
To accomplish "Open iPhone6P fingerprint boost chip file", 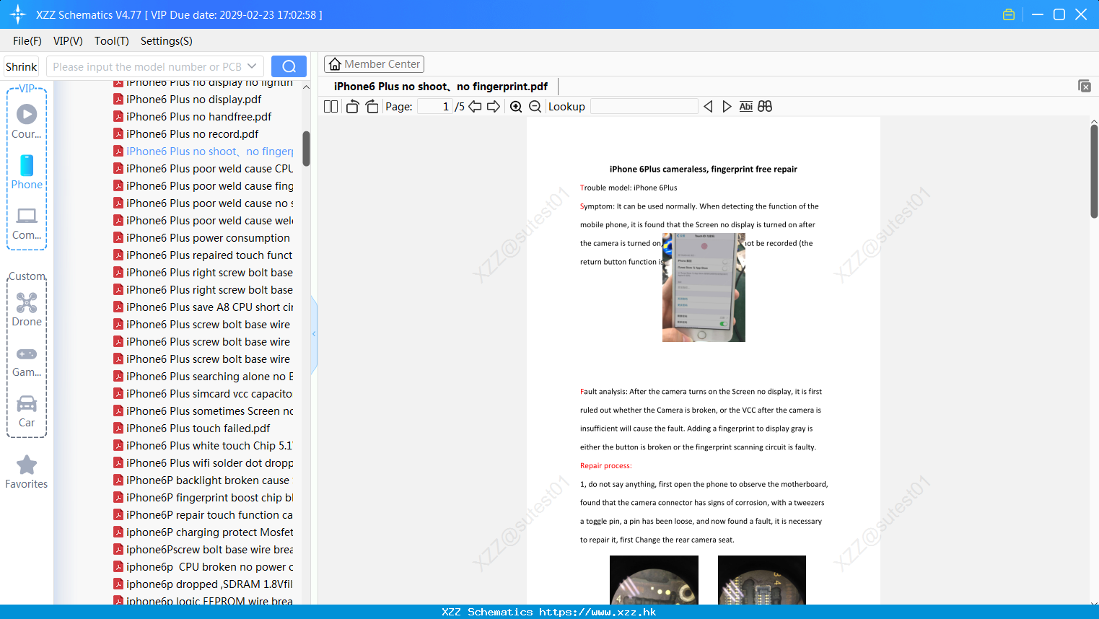I will (x=209, y=498).
